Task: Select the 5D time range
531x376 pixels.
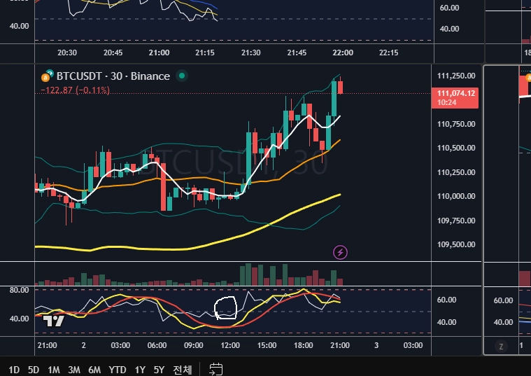Action: [33, 370]
